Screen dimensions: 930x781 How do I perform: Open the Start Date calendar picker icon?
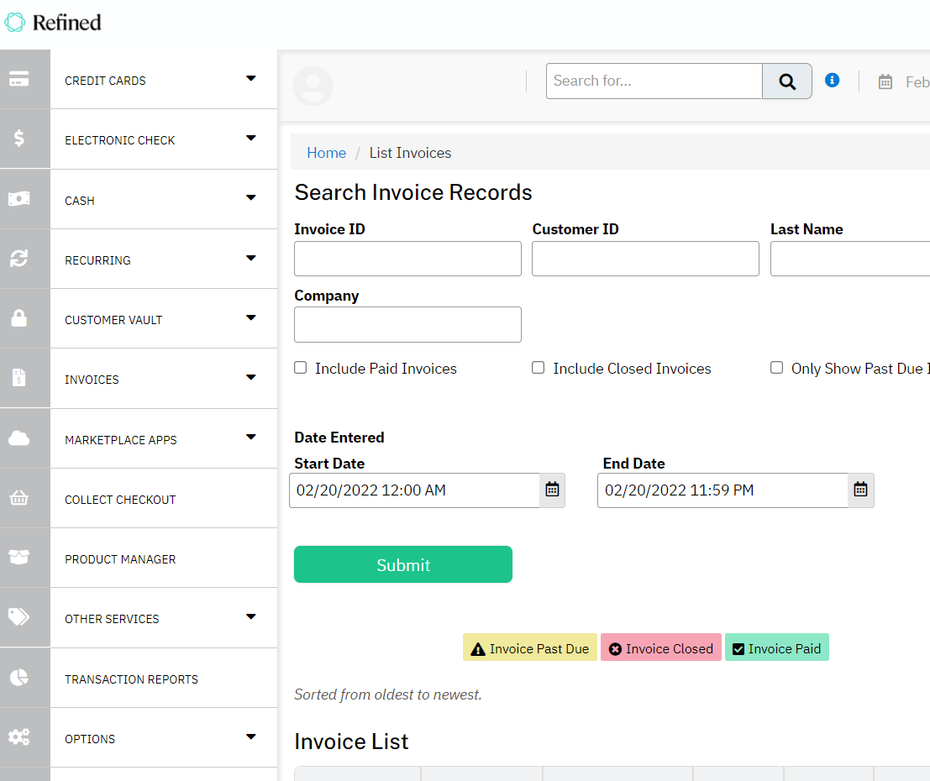coord(552,490)
